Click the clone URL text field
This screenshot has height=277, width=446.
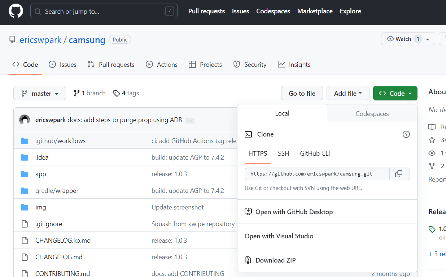pyautogui.click(x=317, y=174)
